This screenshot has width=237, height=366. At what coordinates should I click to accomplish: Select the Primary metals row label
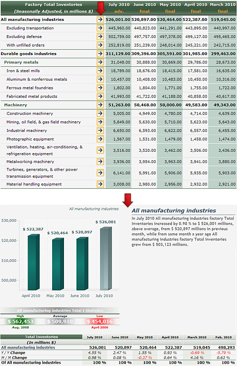tap(21, 62)
